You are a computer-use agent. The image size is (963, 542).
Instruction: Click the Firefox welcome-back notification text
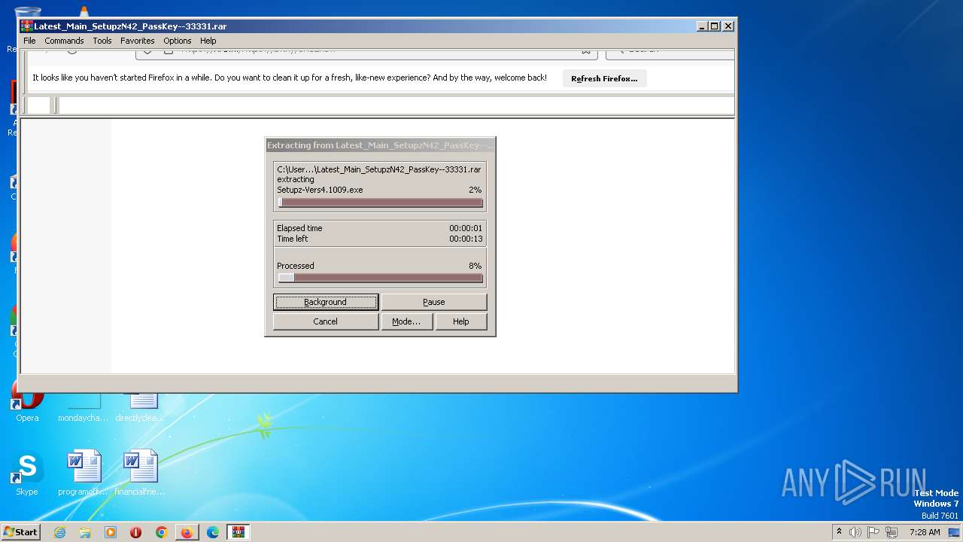(x=290, y=78)
